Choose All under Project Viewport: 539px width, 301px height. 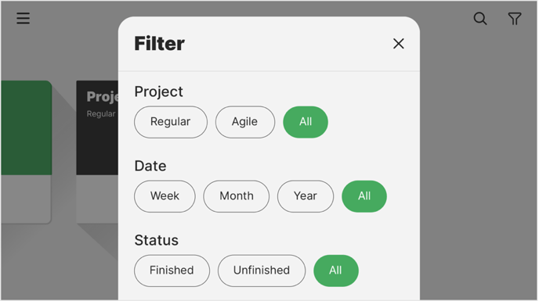306,122
